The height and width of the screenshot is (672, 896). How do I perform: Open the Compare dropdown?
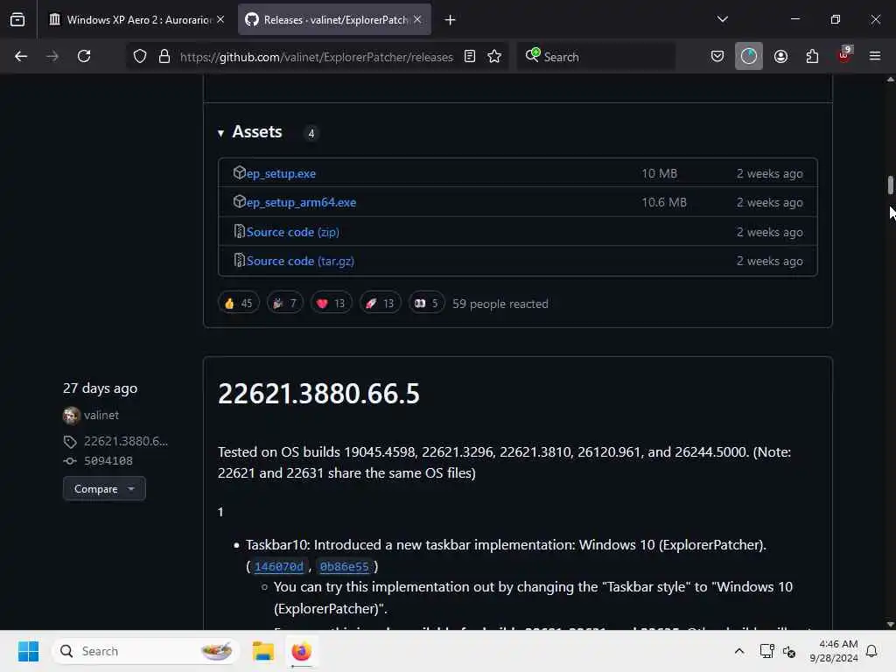click(x=104, y=489)
